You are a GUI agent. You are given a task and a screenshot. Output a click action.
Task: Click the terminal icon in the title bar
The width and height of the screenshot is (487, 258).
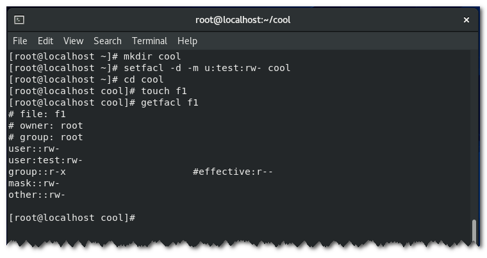(x=19, y=20)
